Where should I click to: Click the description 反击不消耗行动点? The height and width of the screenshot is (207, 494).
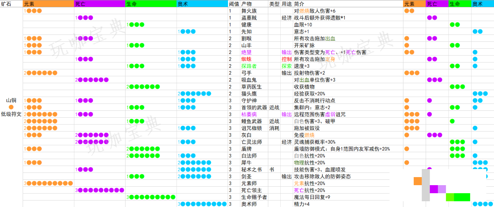315,100
